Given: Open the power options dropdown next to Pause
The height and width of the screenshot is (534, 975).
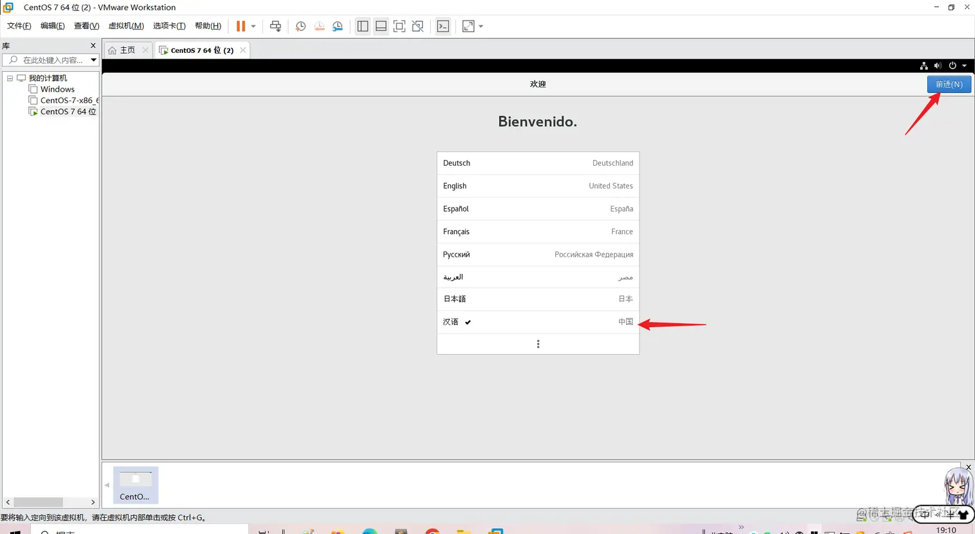Looking at the screenshot, I should coord(253,26).
